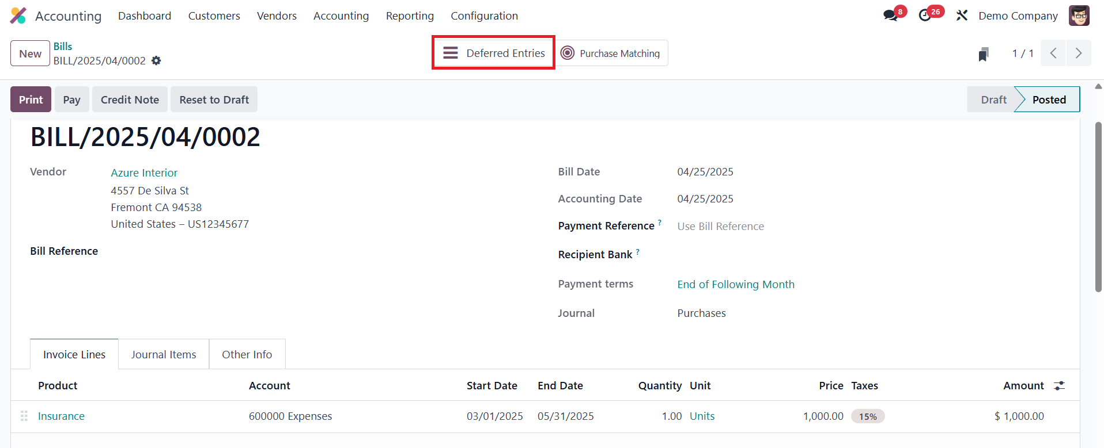
Task: Click the Accounting app logo icon
Action: tap(18, 16)
